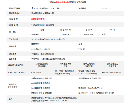132x104 pixels.
Task: Select the areas 34996.86 / 29149.15
Action: click(x=40, y=49)
